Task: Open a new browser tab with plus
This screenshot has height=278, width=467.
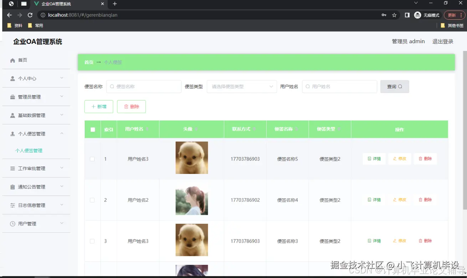Action: pyautogui.click(x=114, y=4)
